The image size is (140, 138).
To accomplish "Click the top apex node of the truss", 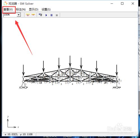I will pos(70,68).
